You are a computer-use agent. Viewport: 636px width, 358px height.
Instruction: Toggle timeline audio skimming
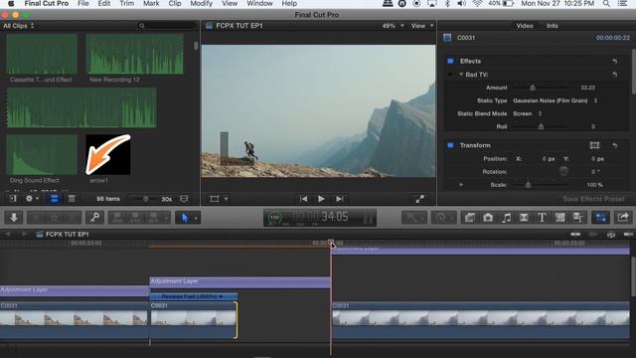pyautogui.click(x=593, y=235)
